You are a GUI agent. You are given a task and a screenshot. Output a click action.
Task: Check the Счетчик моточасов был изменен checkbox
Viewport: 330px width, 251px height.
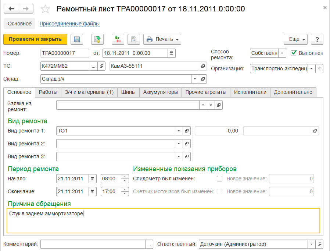tap(220, 191)
